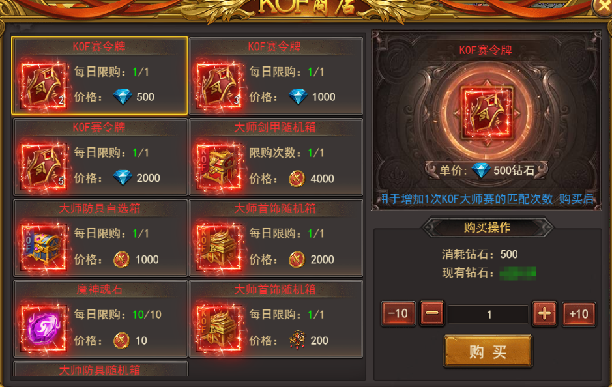Decrease quantity by one with minus button
612x387 pixels.
point(432,313)
